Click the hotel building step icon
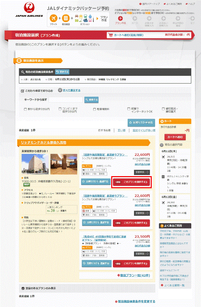The width and height of the screenshot is (201, 307). [66, 17]
